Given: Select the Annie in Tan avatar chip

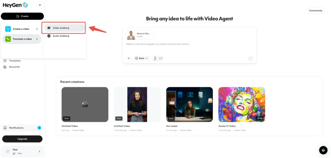Looking at the screenshot, I should [x=140, y=35].
